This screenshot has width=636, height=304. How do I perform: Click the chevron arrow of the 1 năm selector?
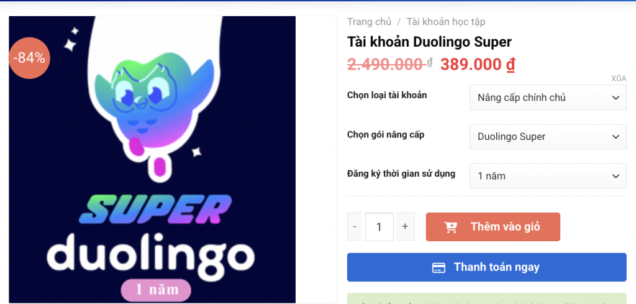pyautogui.click(x=616, y=176)
